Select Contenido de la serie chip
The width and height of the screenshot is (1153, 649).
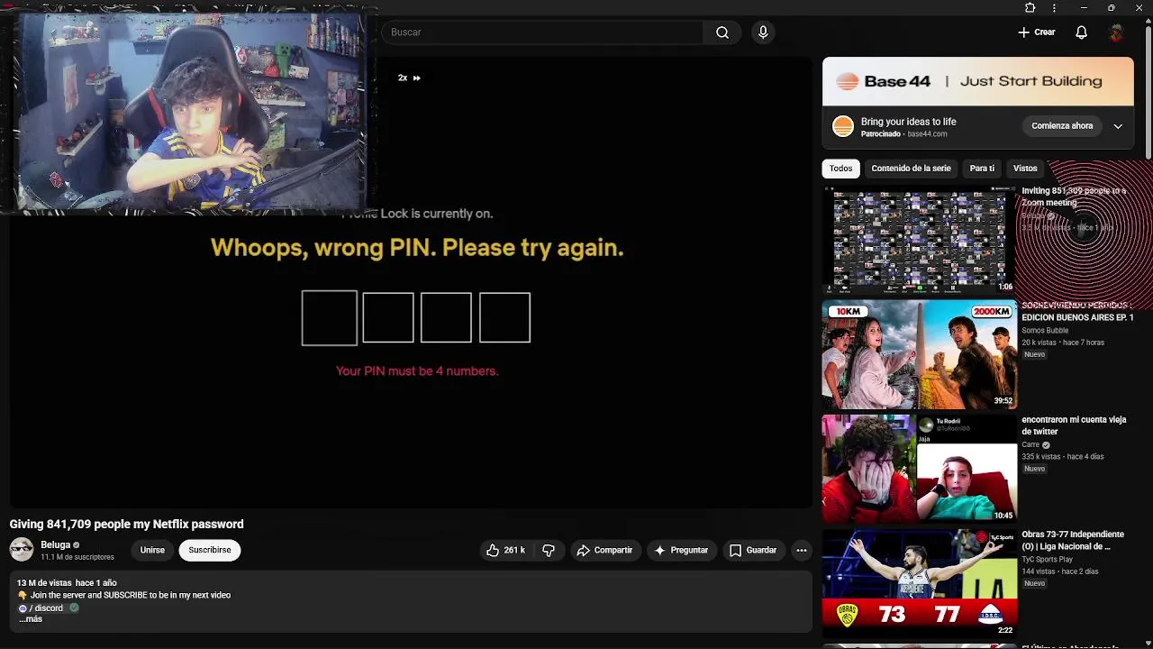[911, 169]
